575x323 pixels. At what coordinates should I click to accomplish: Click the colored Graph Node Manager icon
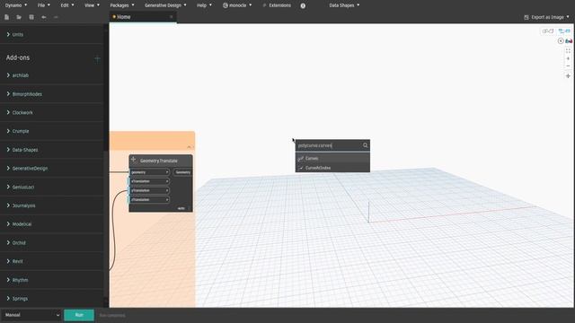coord(569,40)
